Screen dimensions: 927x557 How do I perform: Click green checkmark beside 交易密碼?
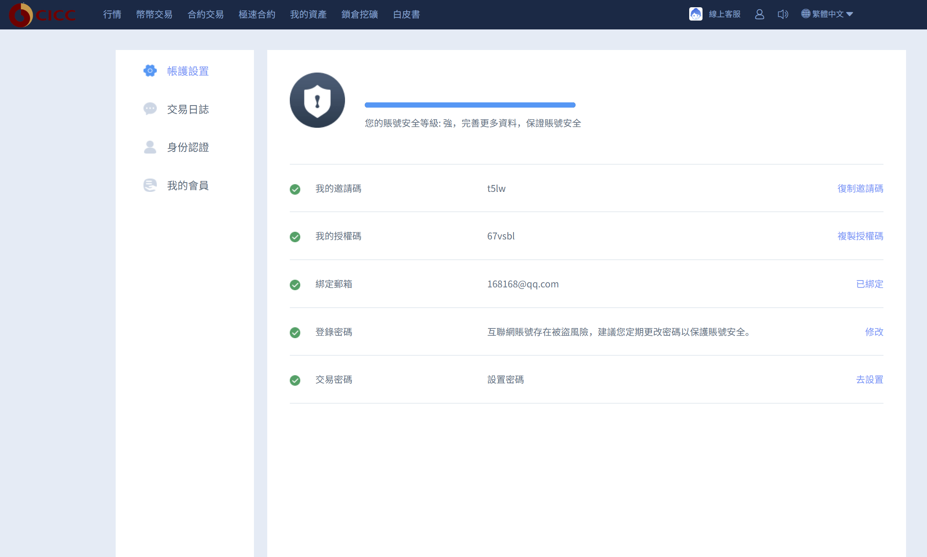tap(295, 380)
